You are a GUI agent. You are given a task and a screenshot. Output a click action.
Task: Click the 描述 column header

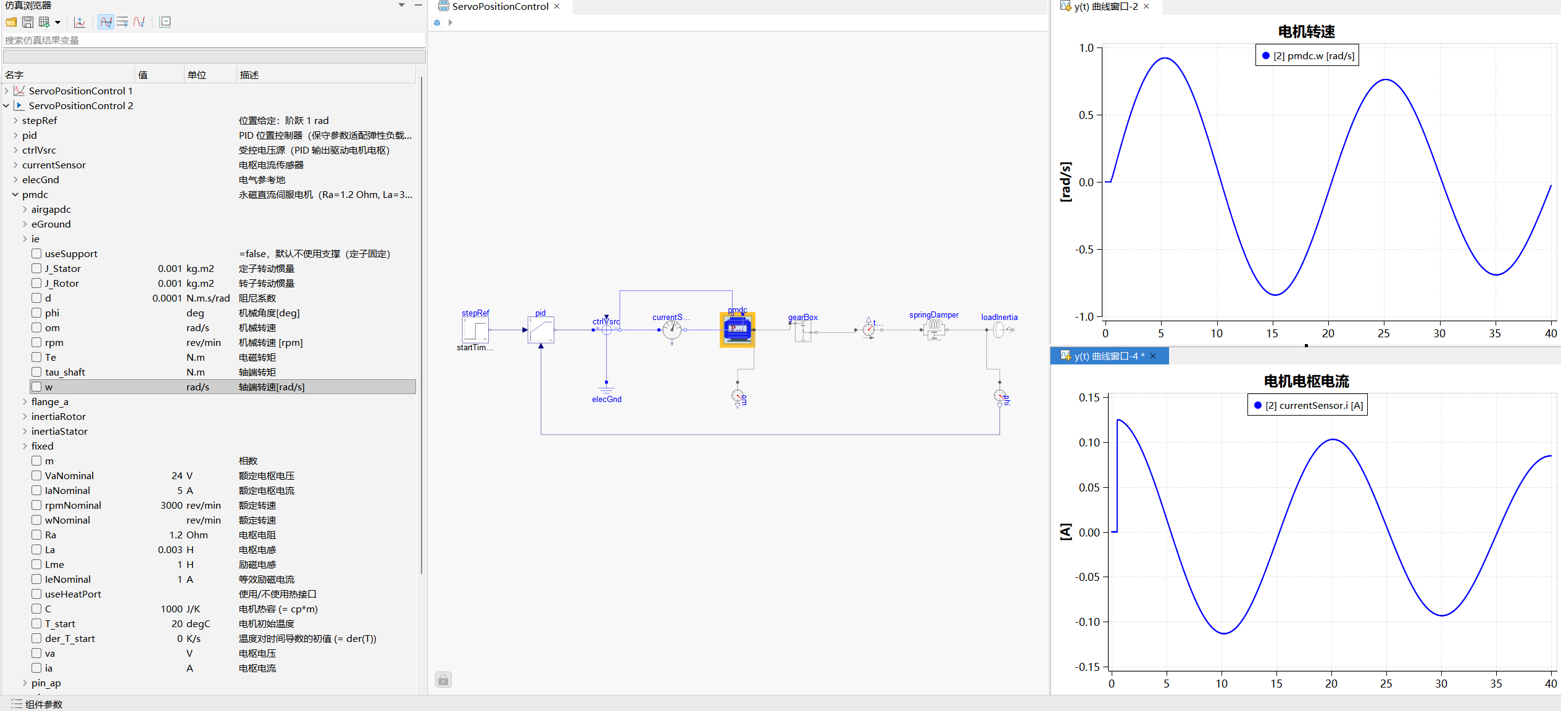tap(326, 75)
